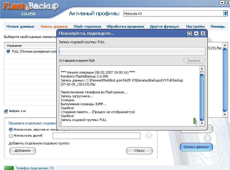Click 'Запись загрузчика...' log line

pos(77,96)
